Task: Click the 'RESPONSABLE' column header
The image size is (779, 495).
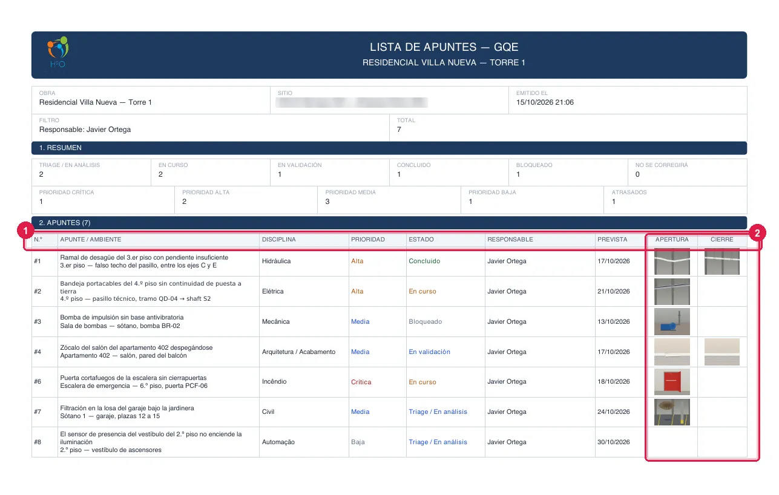Action: click(x=510, y=240)
